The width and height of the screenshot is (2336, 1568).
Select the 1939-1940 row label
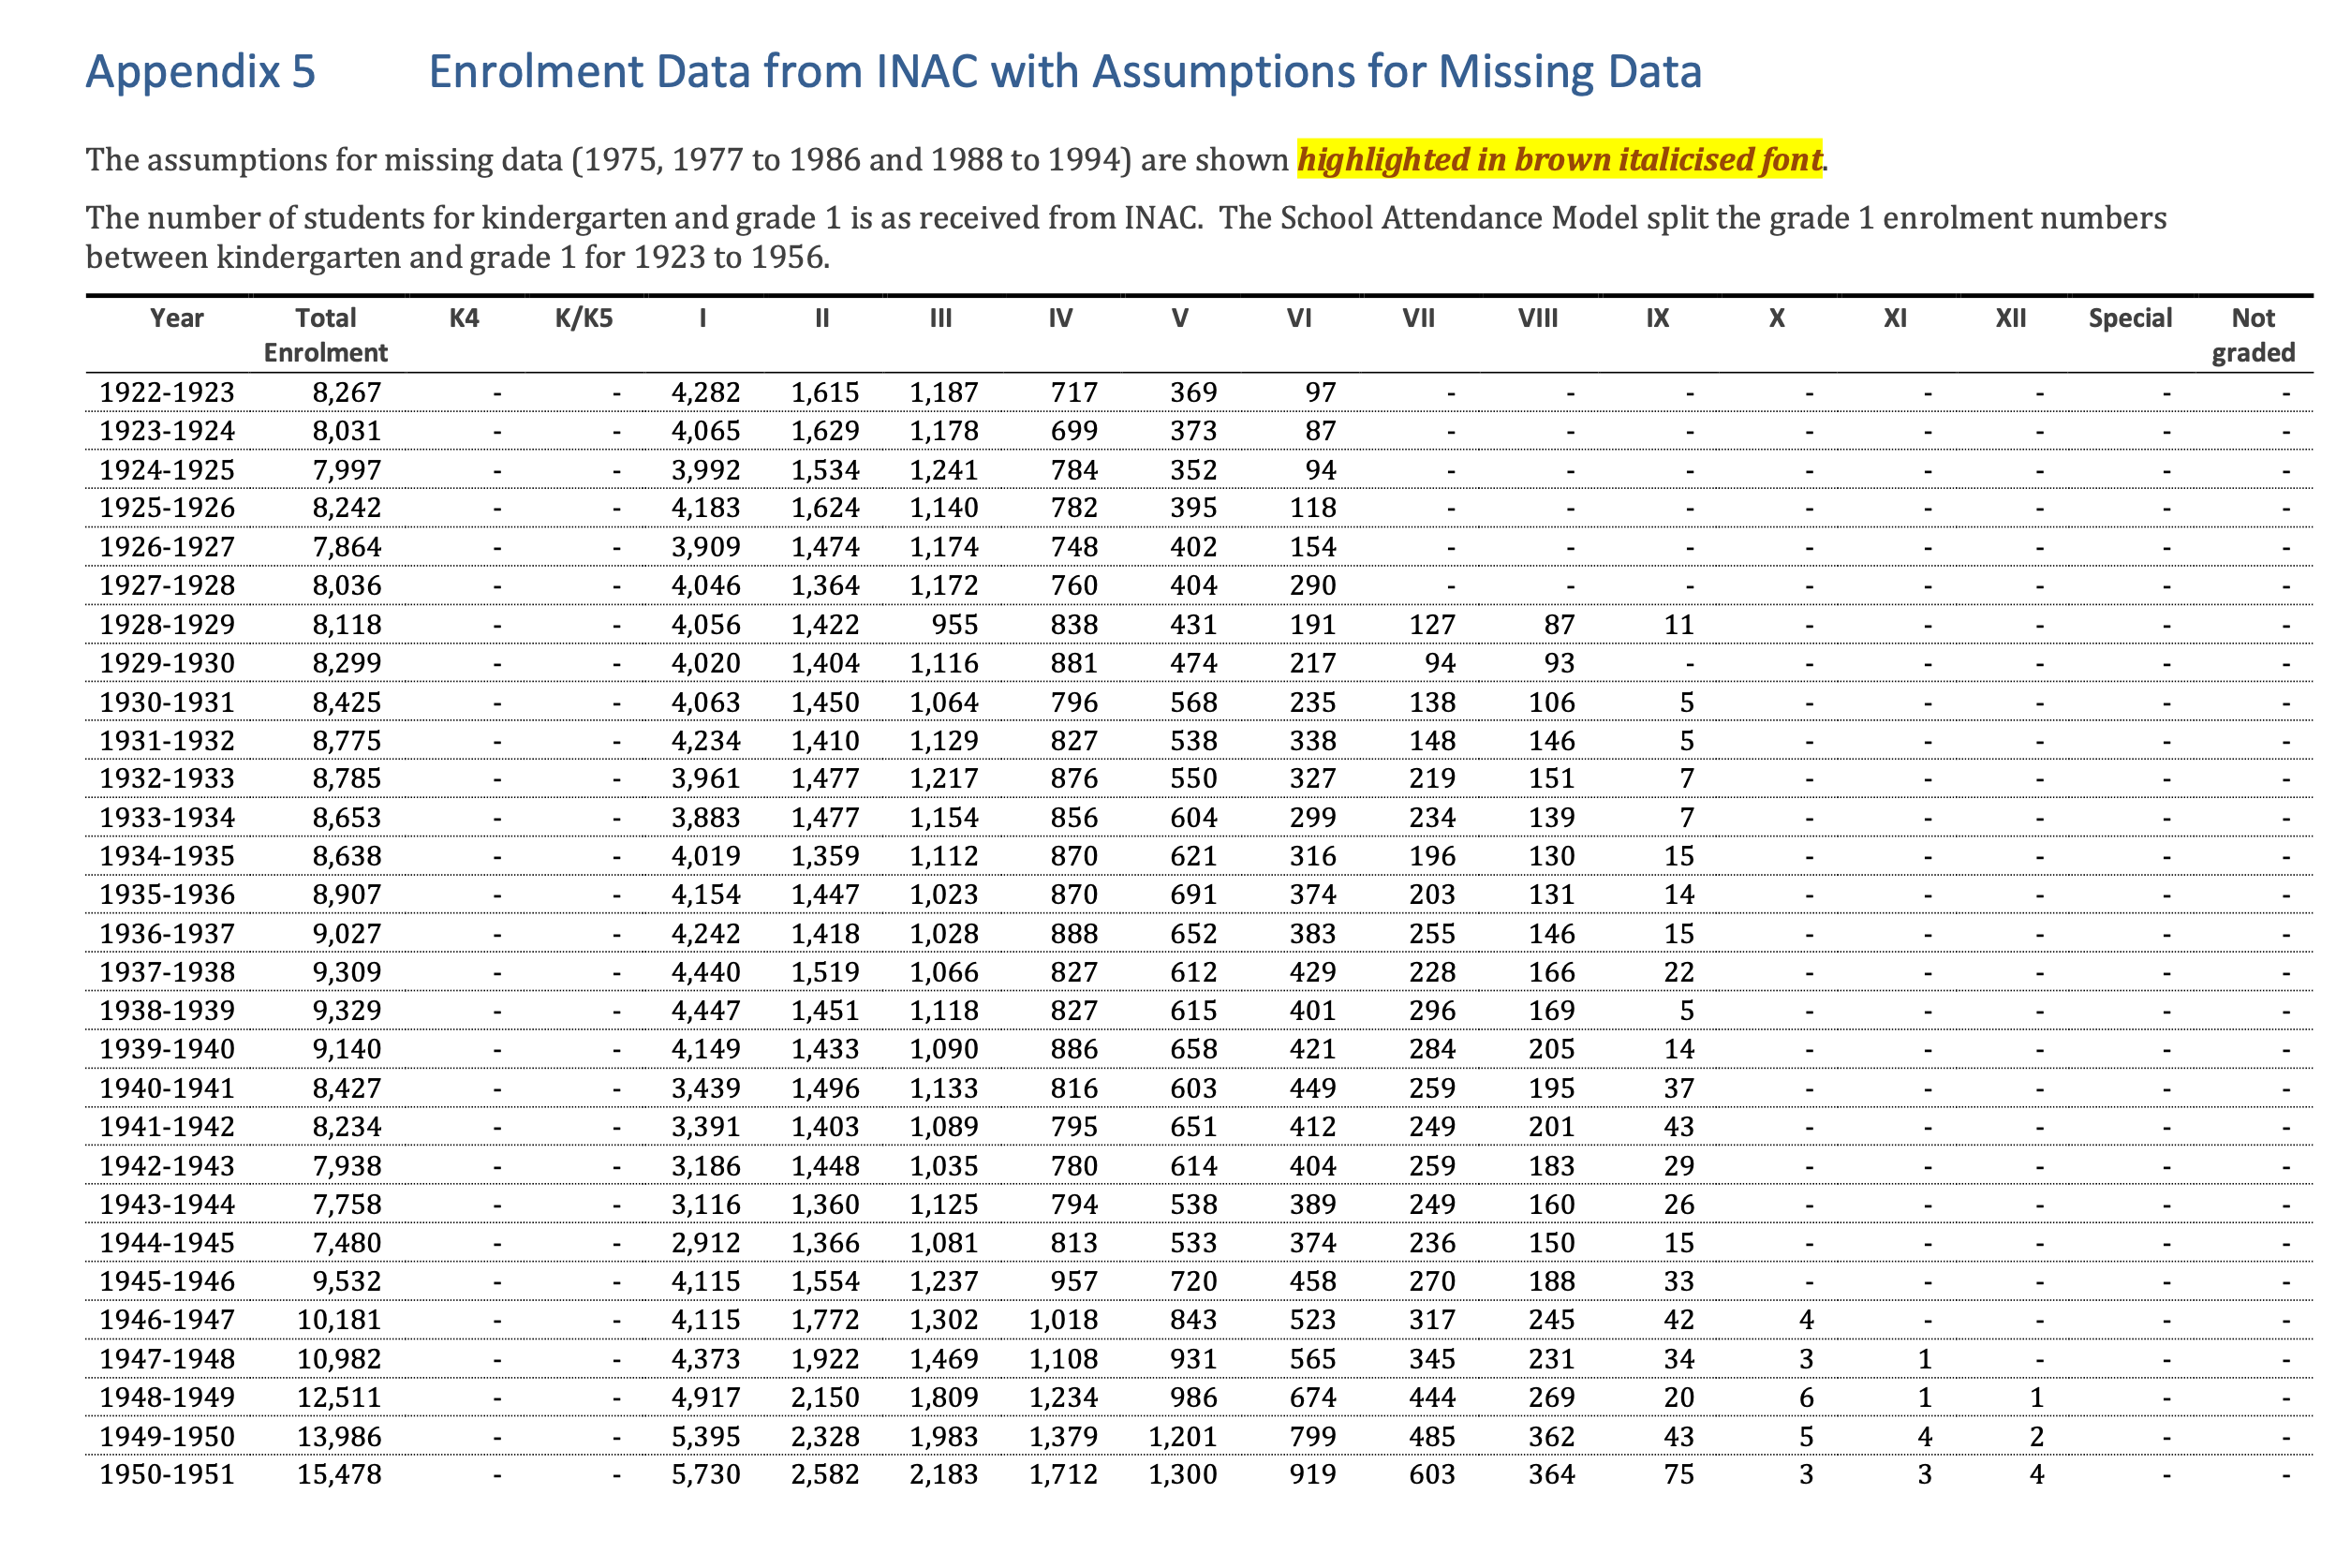coord(167,1049)
